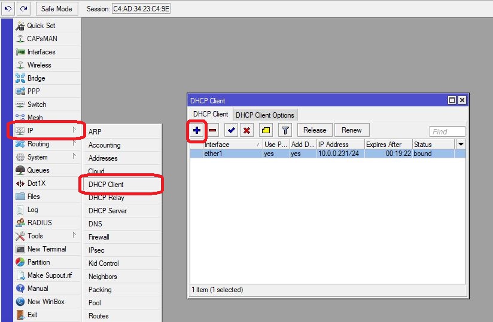Viewport: 493px width, 322px height.
Task: Click the Find search field
Action: point(447,131)
